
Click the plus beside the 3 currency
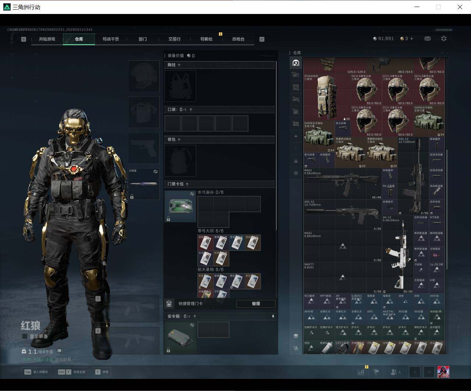tap(411, 39)
